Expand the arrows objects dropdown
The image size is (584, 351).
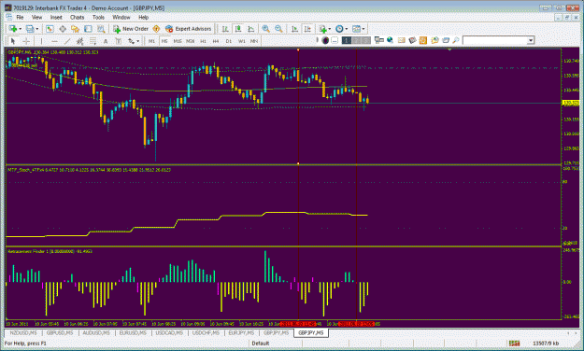point(137,41)
